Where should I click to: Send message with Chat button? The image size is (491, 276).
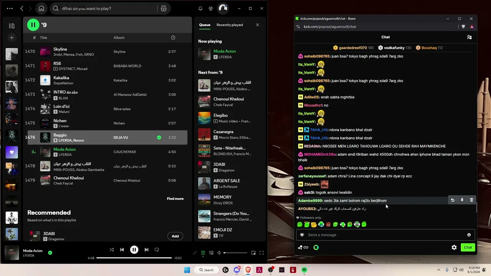tap(468, 247)
